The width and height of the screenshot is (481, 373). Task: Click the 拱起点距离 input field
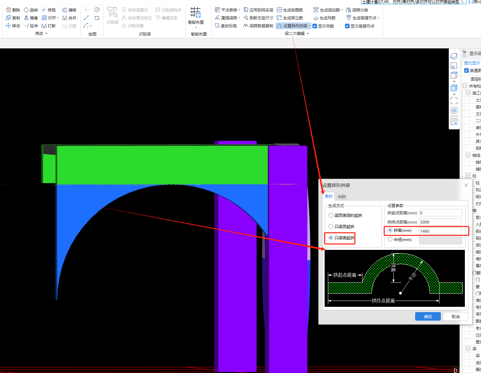[x=441, y=213]
